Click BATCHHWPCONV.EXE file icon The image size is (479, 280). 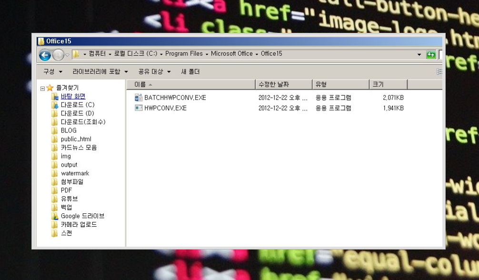[139, 98]
